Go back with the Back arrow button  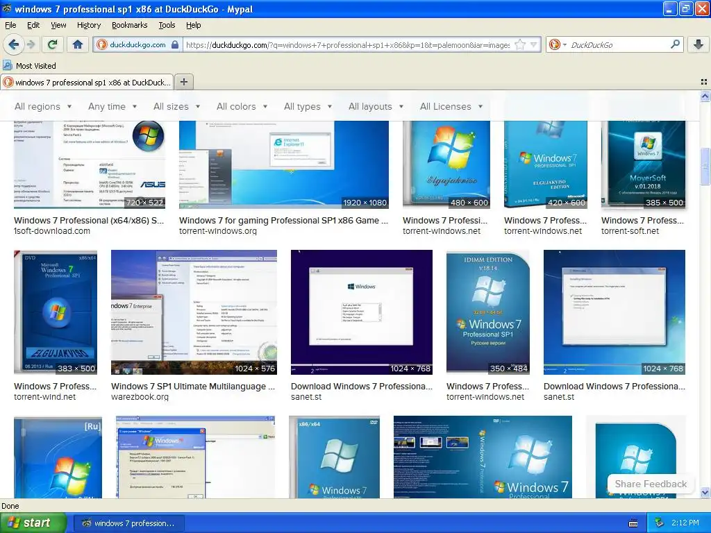point(13,44)
